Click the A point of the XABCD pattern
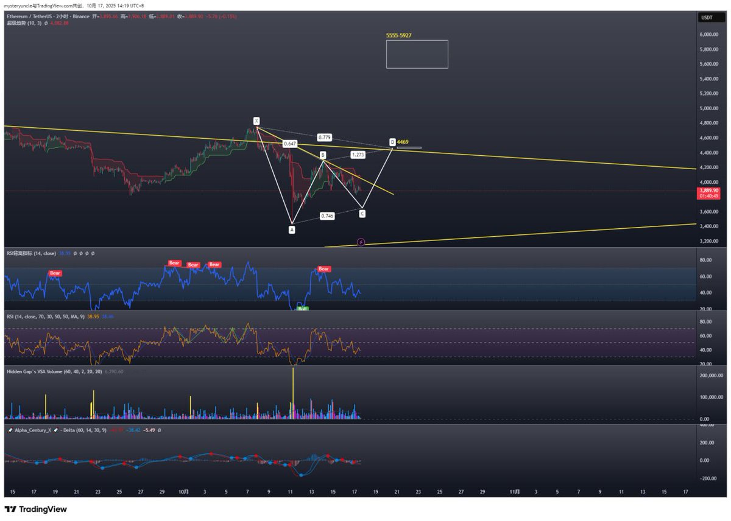This screenshot has height=521, width=731. click(x=292, y=229)
